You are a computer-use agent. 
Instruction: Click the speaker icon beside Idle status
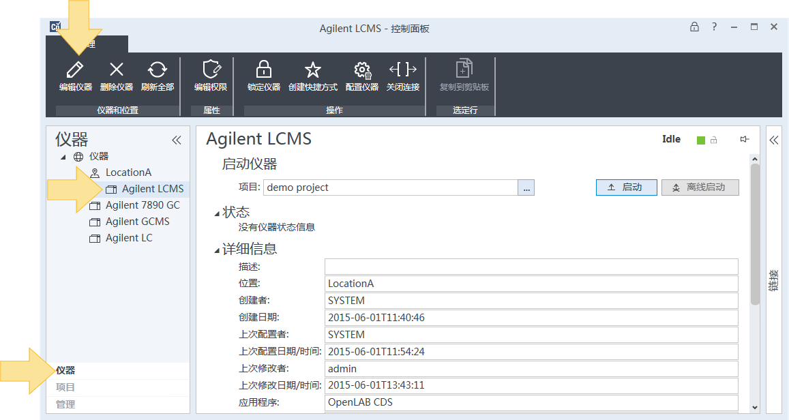tap(745, 139)
